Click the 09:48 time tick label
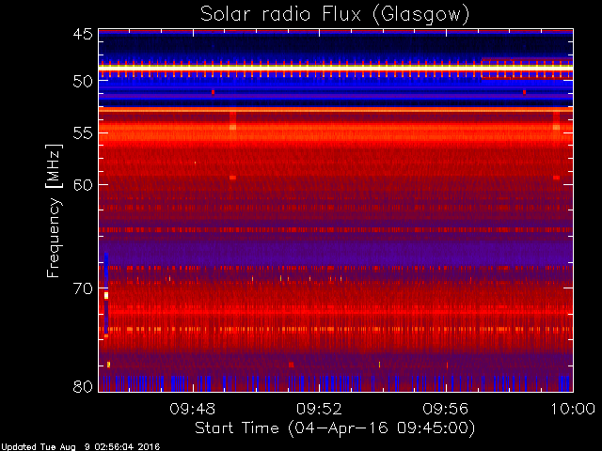Image resolution: width=602 pixels, height=451 pixels. (x=192, y=409)
